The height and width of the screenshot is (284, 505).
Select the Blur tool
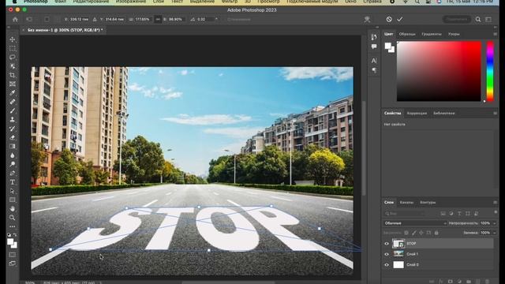(13, 155)
